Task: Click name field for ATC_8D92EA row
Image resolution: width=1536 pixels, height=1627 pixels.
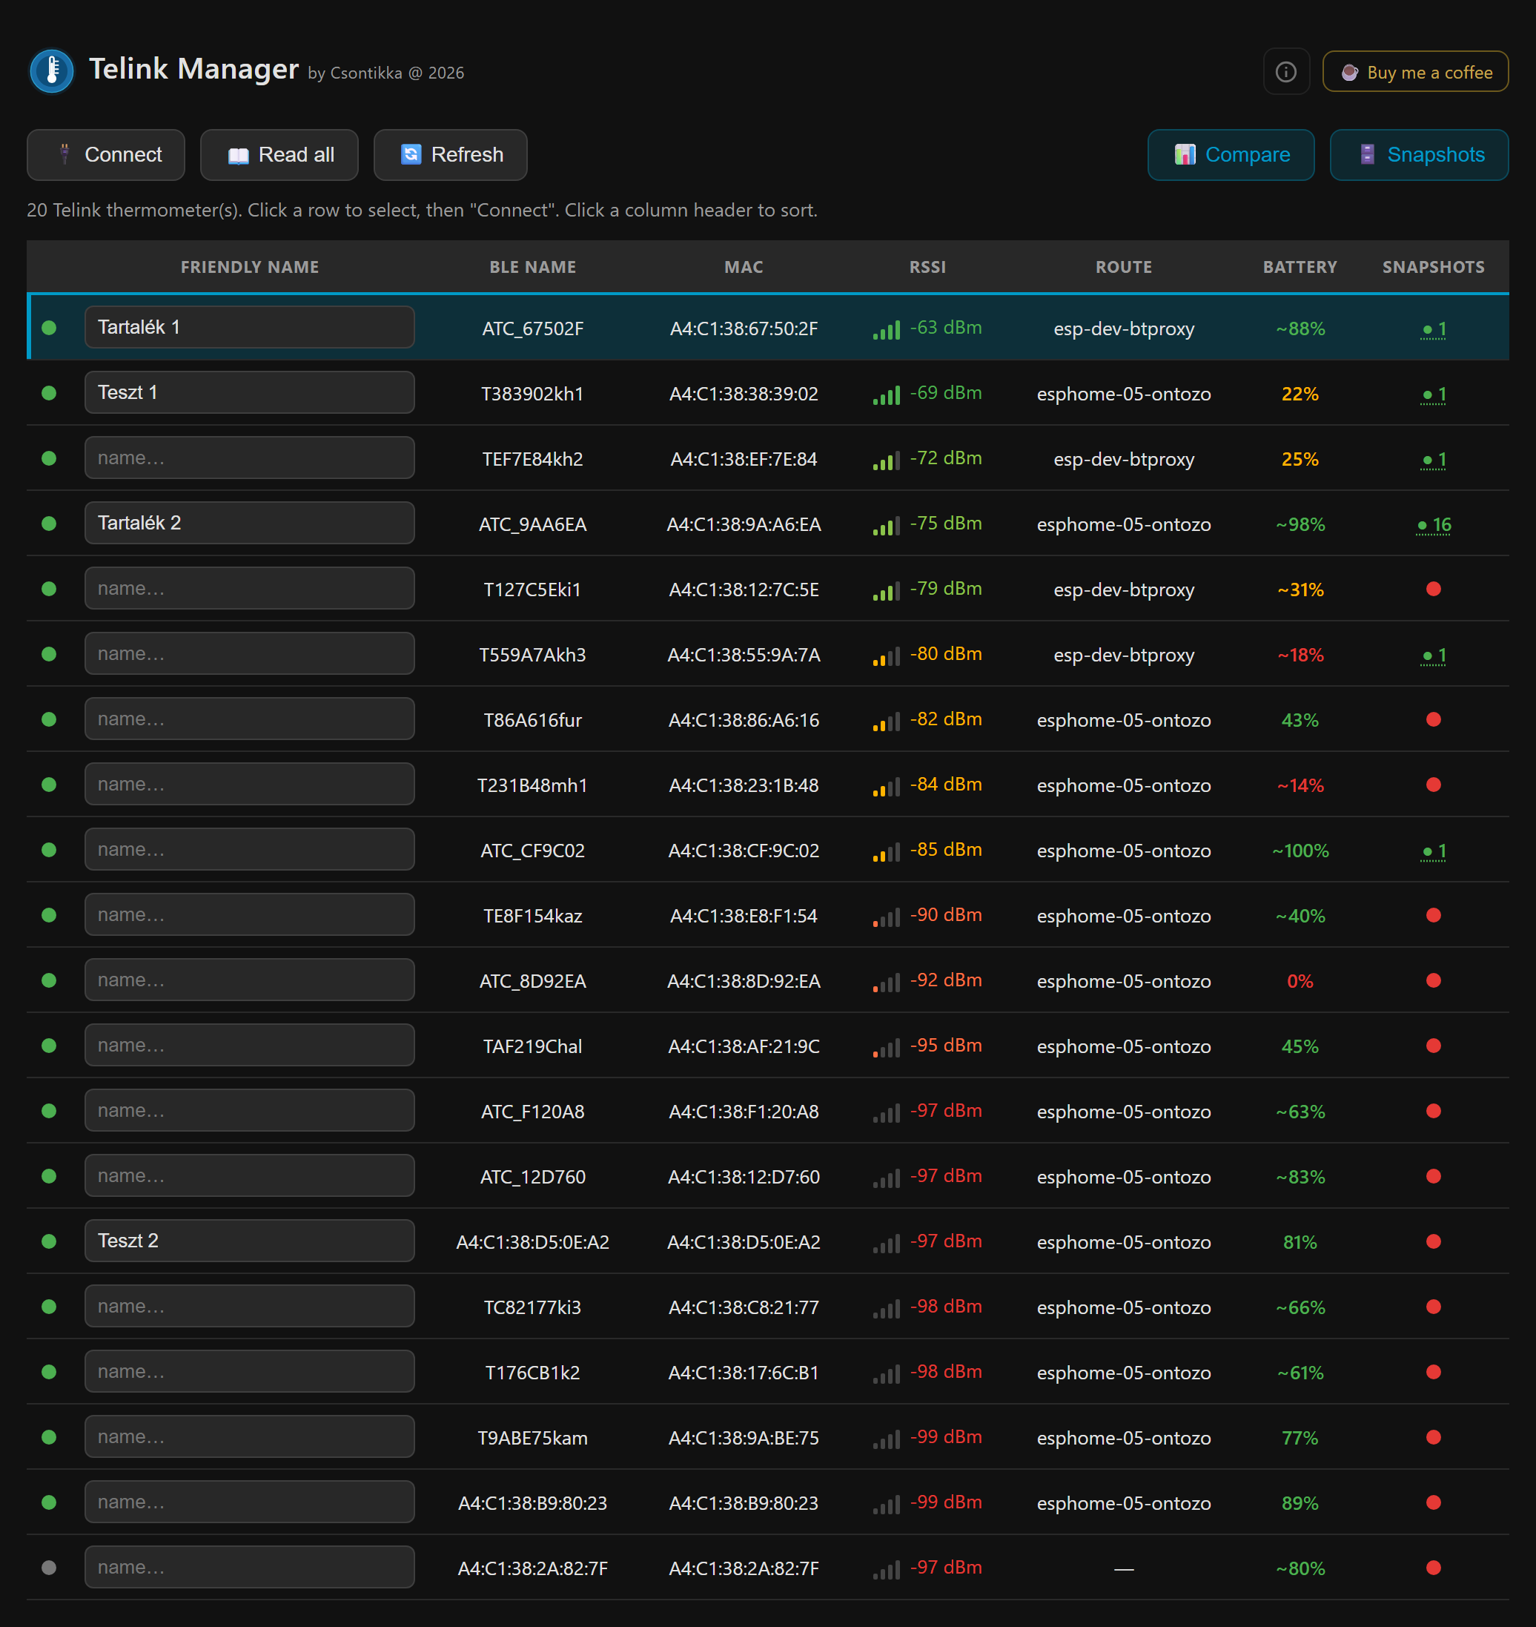Action: pyautogui.click(x=249, y=980)
